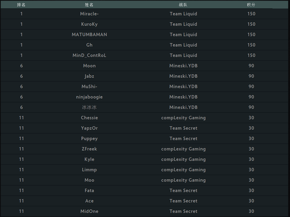Select Puppey in the list
290x217 pixels.
pos(89,139)
